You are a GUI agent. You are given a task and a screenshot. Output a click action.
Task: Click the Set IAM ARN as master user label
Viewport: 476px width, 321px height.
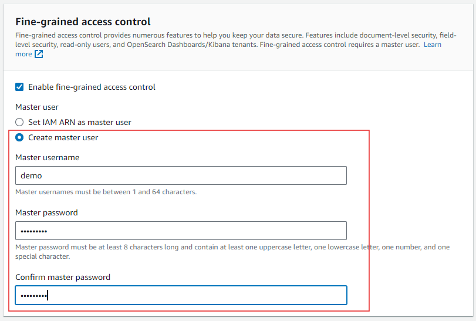pyautogui.click(x=79, y=122)
